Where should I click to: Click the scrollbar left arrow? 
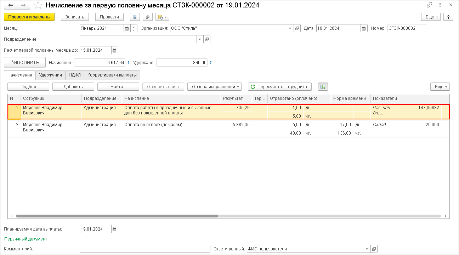click(x=11, y=216)
